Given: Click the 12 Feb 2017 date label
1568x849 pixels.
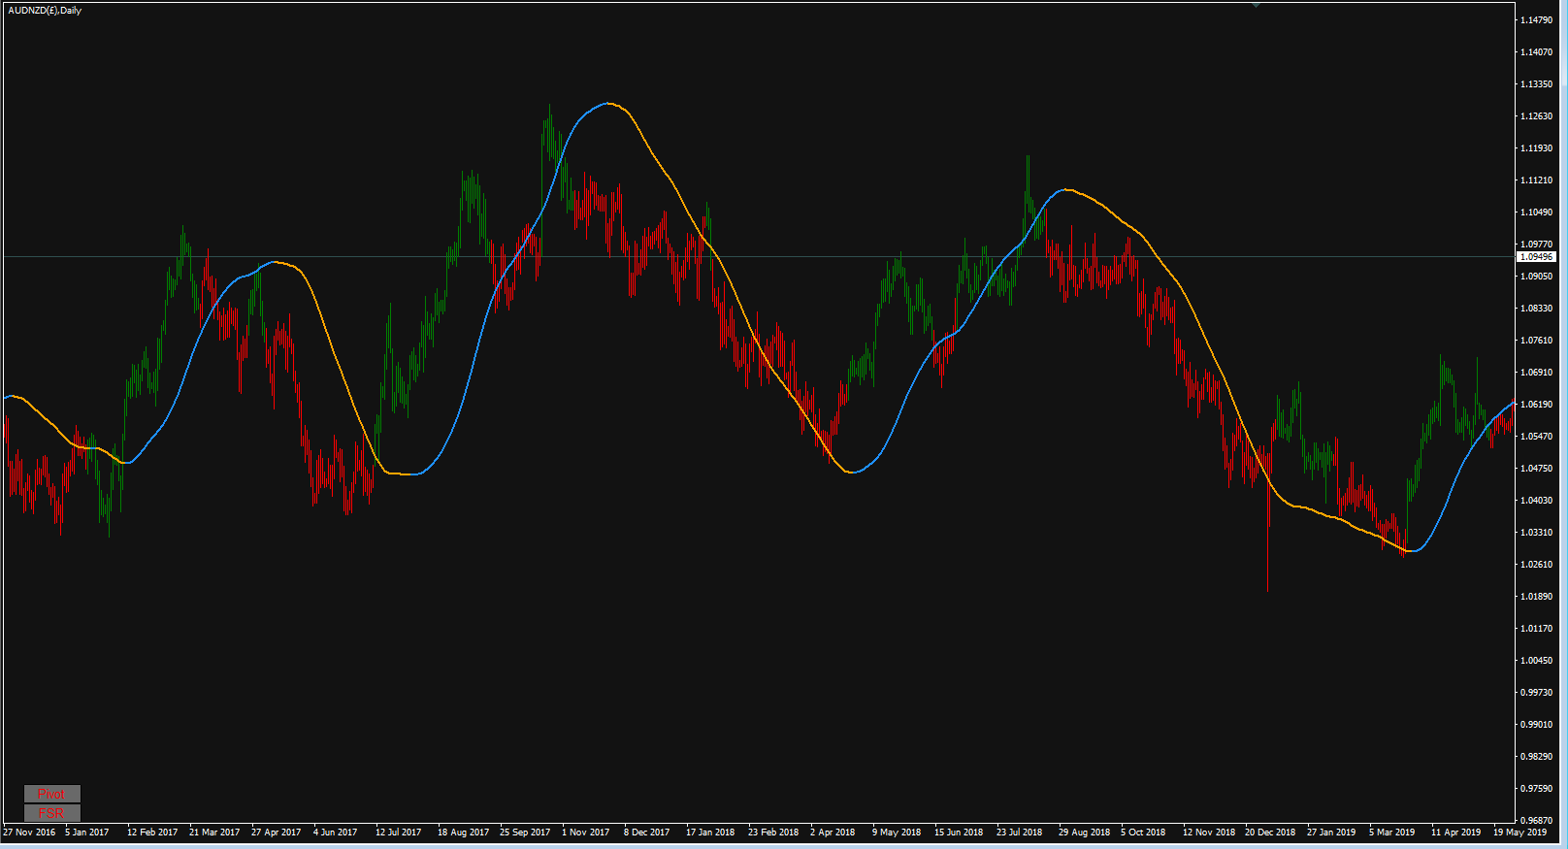Looking at the screenshot, I should click(152, 833).
